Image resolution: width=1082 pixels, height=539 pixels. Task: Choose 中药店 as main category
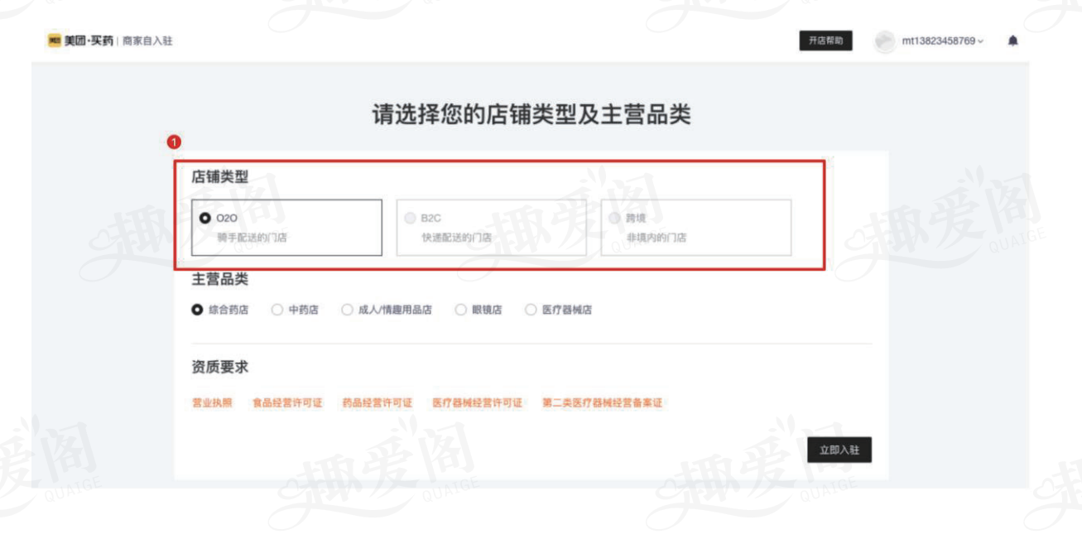pyautogui.click(x=277, y=310)
